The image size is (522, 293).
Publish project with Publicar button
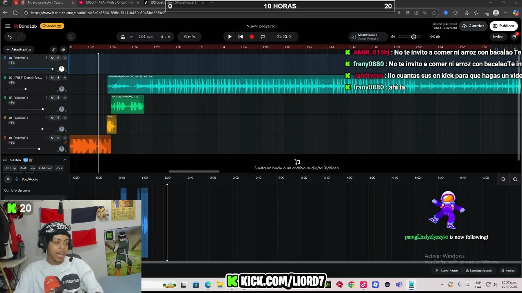503,26
